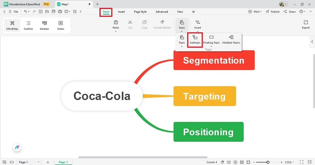This screenshot has height=165, width=315.
Task: Click the Cut scissors icon
Action: coord(130,22)
